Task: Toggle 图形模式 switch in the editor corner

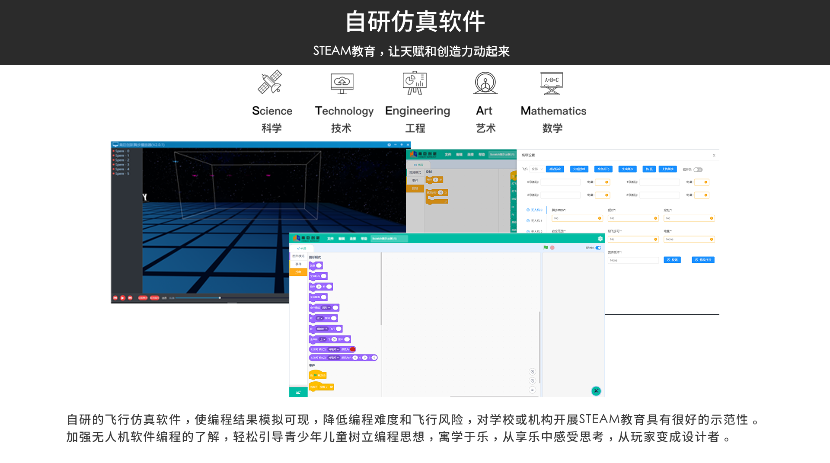Action: click(x=598, y=248)
